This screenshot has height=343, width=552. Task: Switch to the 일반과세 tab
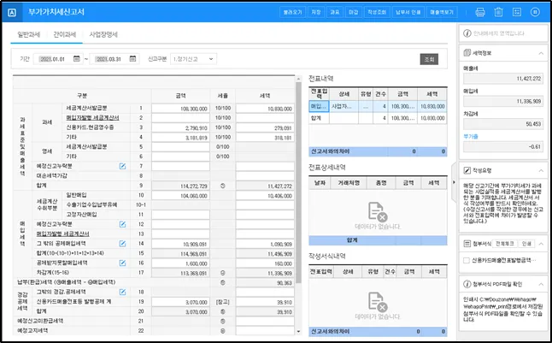29,34
